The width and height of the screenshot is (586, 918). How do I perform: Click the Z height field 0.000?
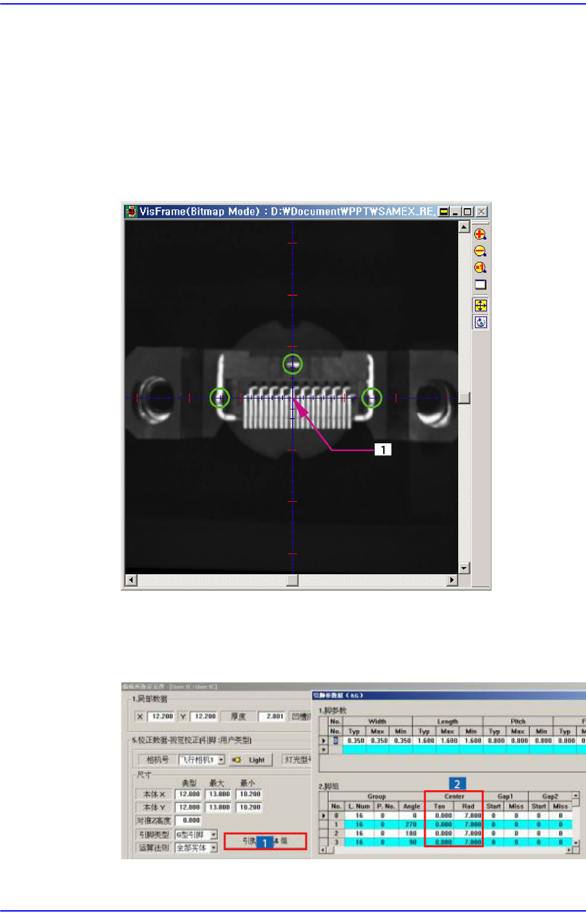[x=189, y=820]
